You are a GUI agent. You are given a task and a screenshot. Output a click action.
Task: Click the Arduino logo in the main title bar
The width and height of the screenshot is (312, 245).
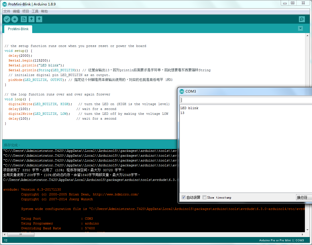(x=4, y=4)
